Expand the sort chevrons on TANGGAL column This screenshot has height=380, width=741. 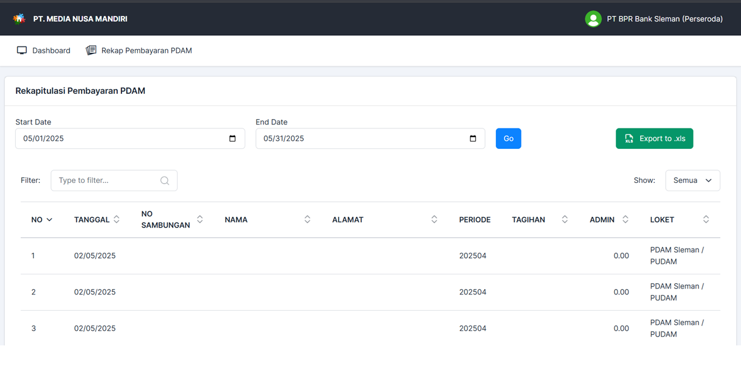click(x=117, y=219)
